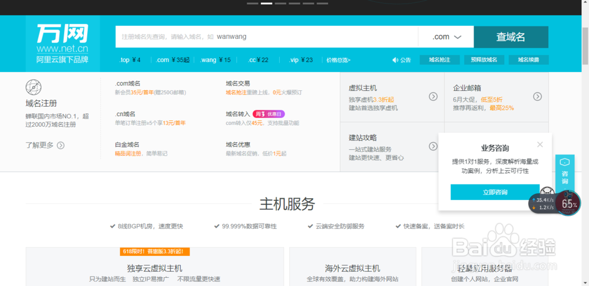This screenshot has width=589, height=286.
Task: Click the domain name search field
Action: pos(267,37)
